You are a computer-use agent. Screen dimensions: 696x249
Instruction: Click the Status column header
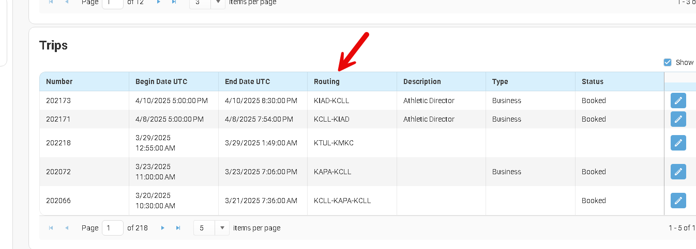pos(592,81)
